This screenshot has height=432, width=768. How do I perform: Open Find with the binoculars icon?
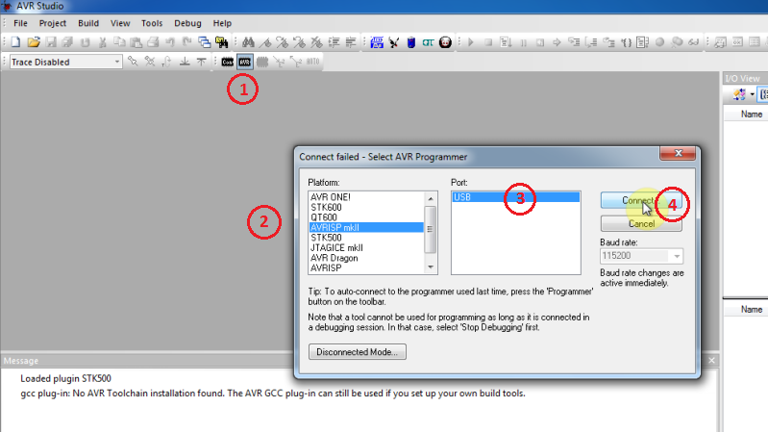pos(248,42)
